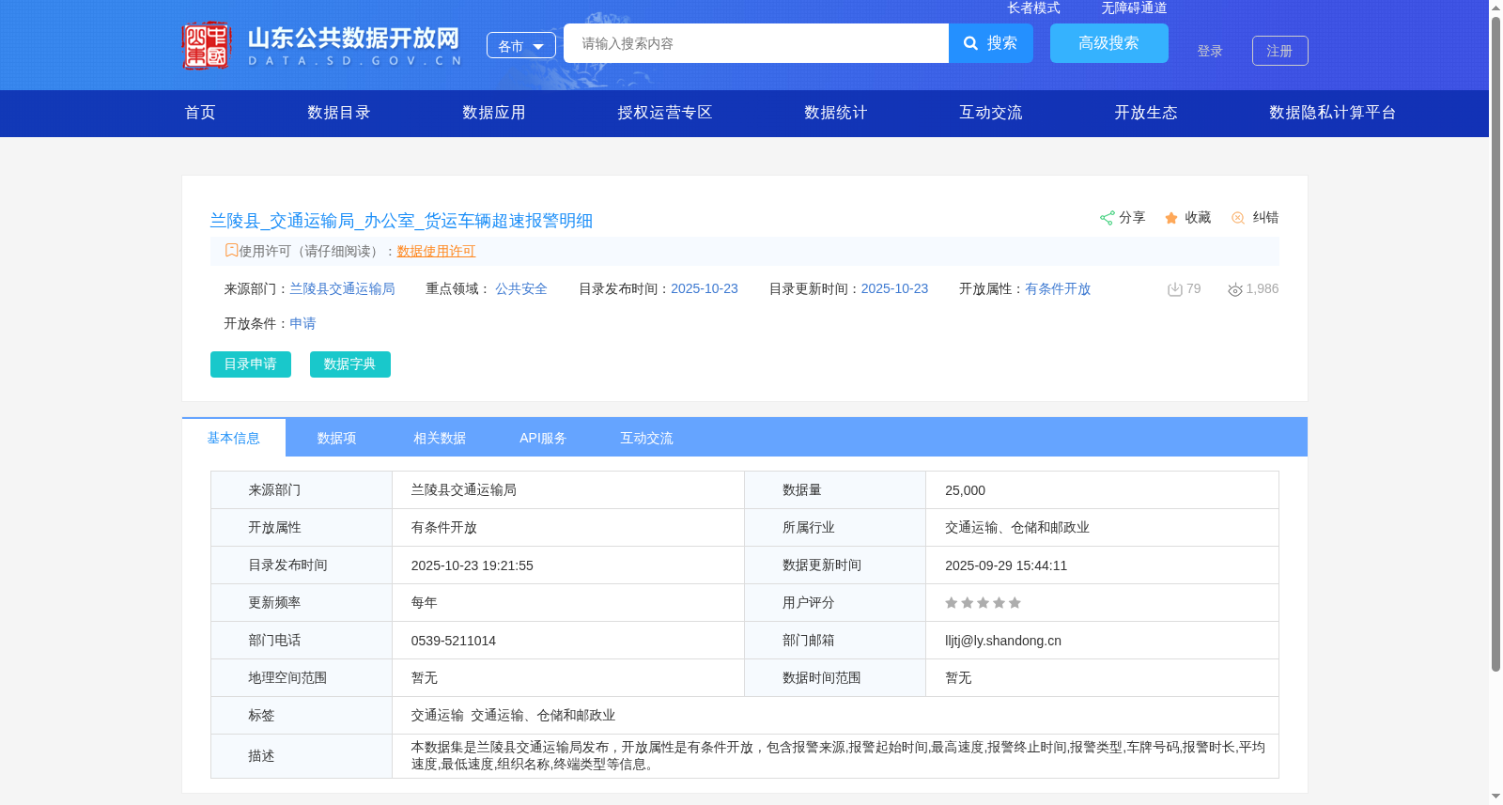This screenshot has width=1503, height=805.
Task: Select the 基本信息 tab
Action: point(234,438)
